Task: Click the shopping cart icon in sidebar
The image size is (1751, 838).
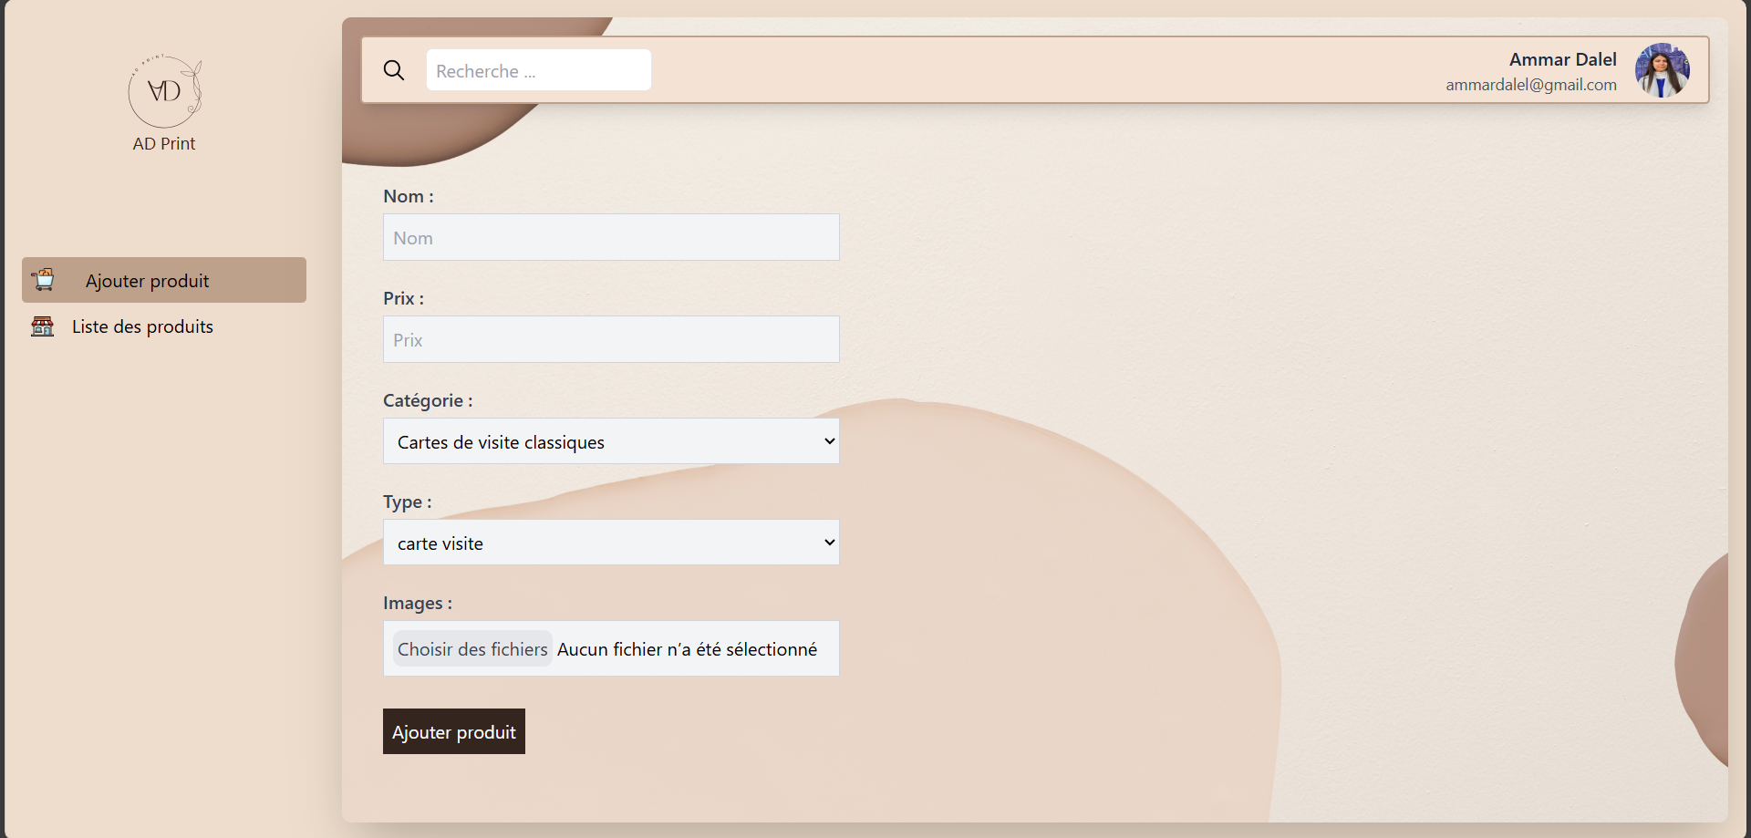Action: point(43,280)
